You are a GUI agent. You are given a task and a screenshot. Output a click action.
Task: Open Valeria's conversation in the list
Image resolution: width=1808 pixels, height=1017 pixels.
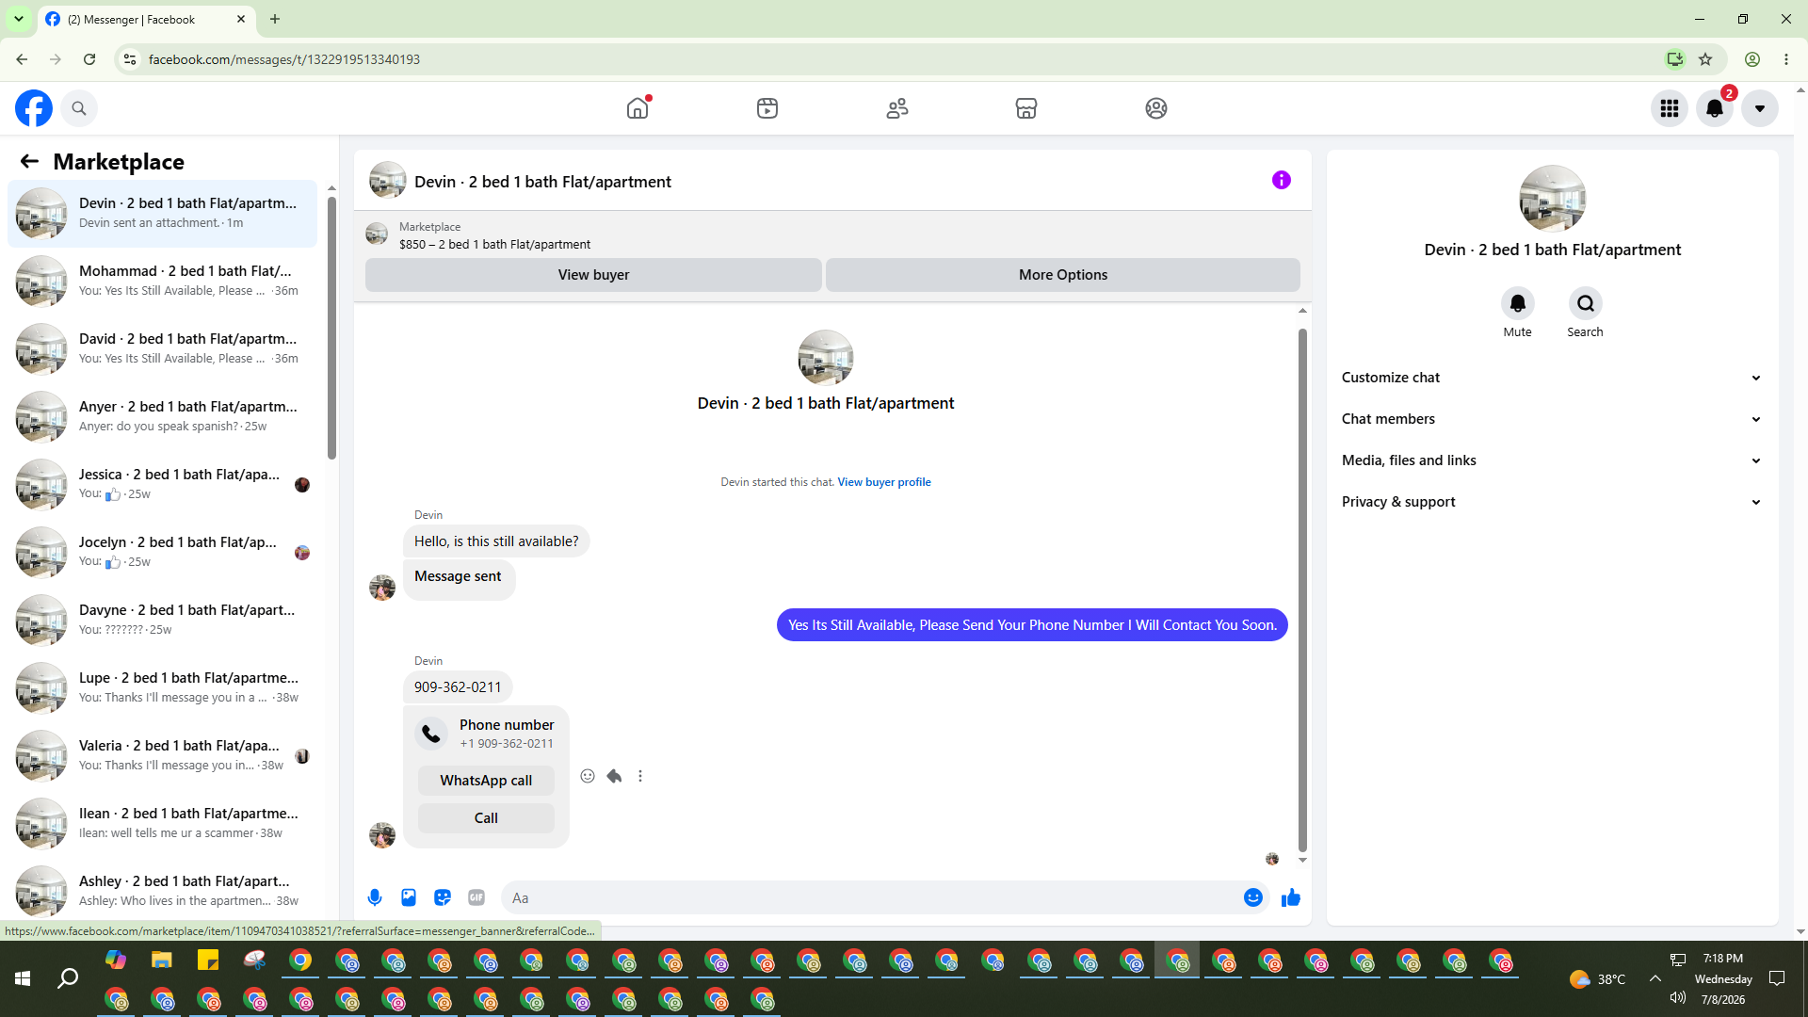(162, 755)
